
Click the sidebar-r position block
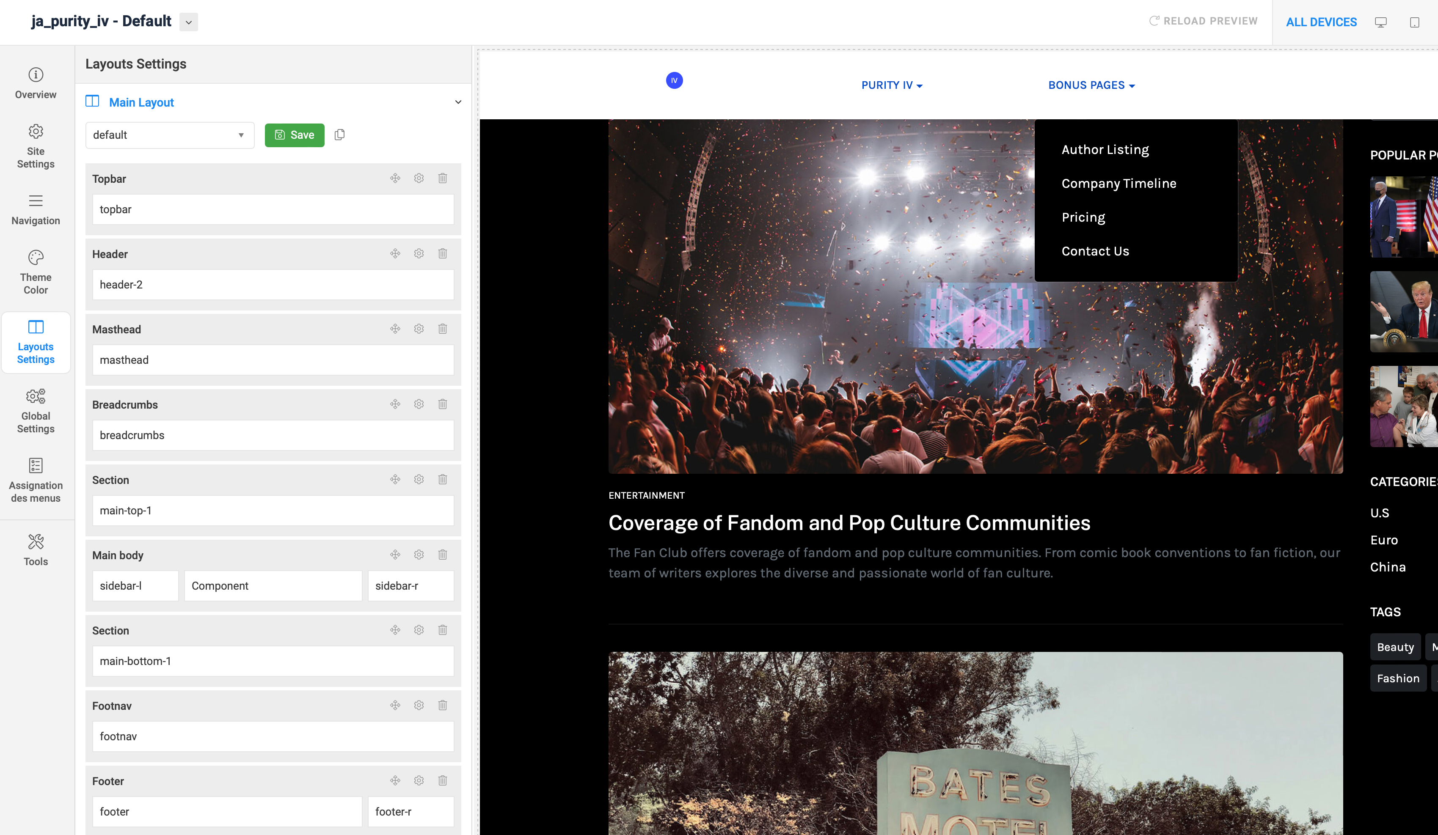coord(410,586)
